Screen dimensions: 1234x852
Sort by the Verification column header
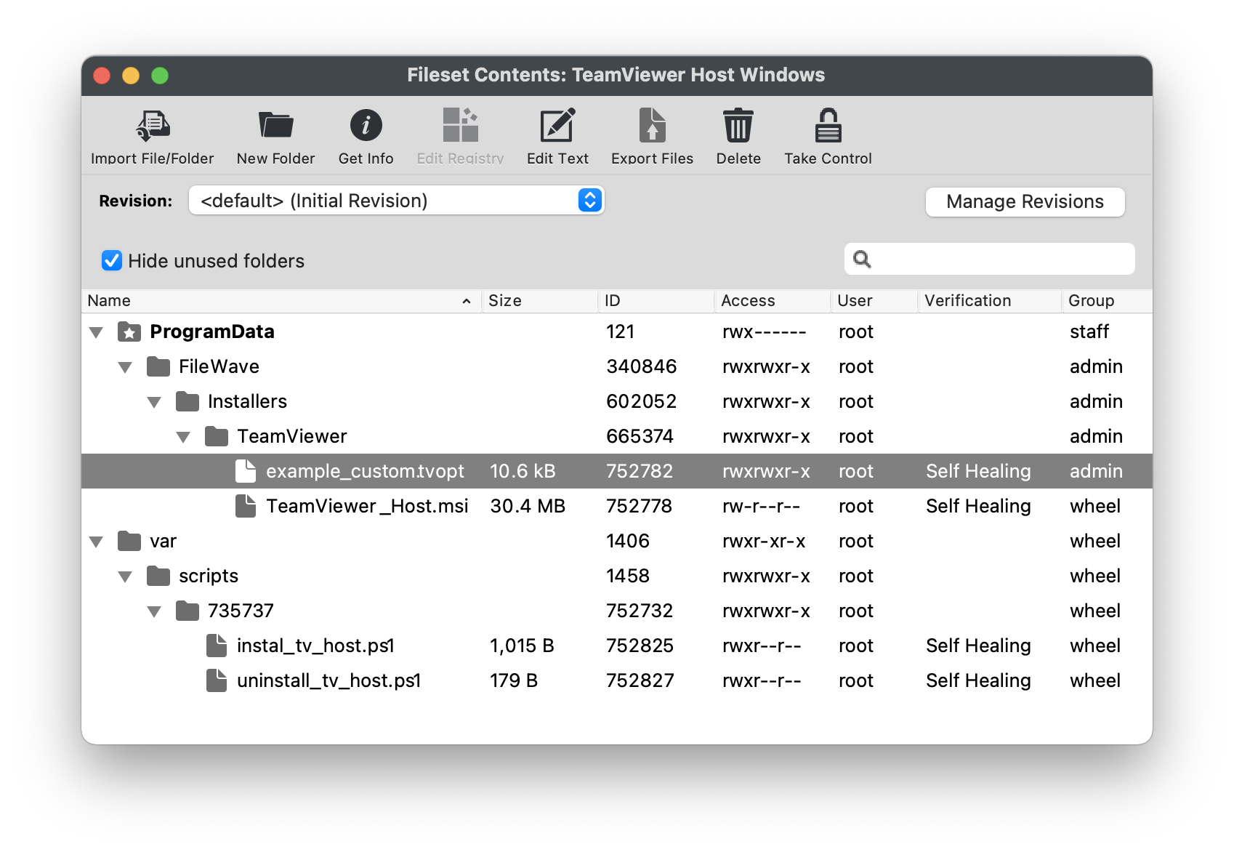(x=990, y=301)
